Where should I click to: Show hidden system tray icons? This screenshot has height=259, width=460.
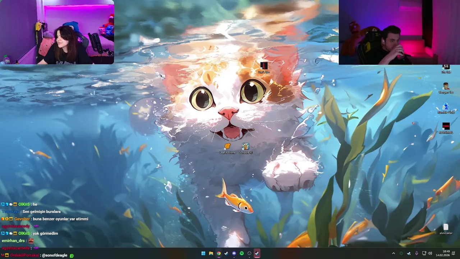(x=394, y=253)
